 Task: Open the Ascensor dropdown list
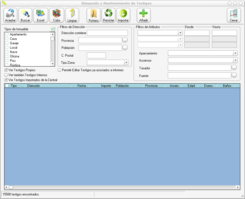(x=235, y=60)
